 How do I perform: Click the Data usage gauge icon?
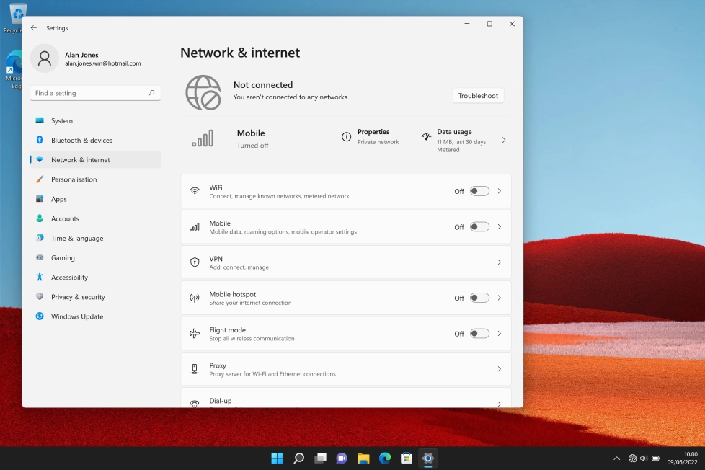coord(426,136)
